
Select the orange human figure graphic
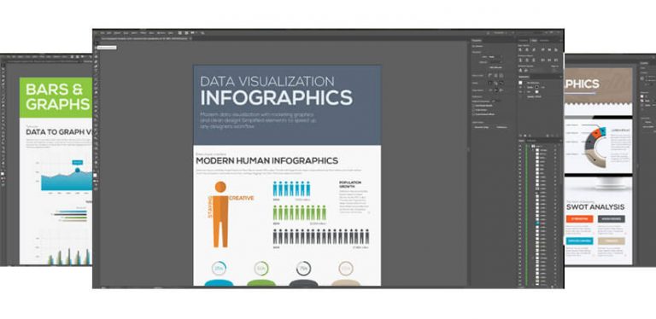pyautogui.click(x=220, y=214)
